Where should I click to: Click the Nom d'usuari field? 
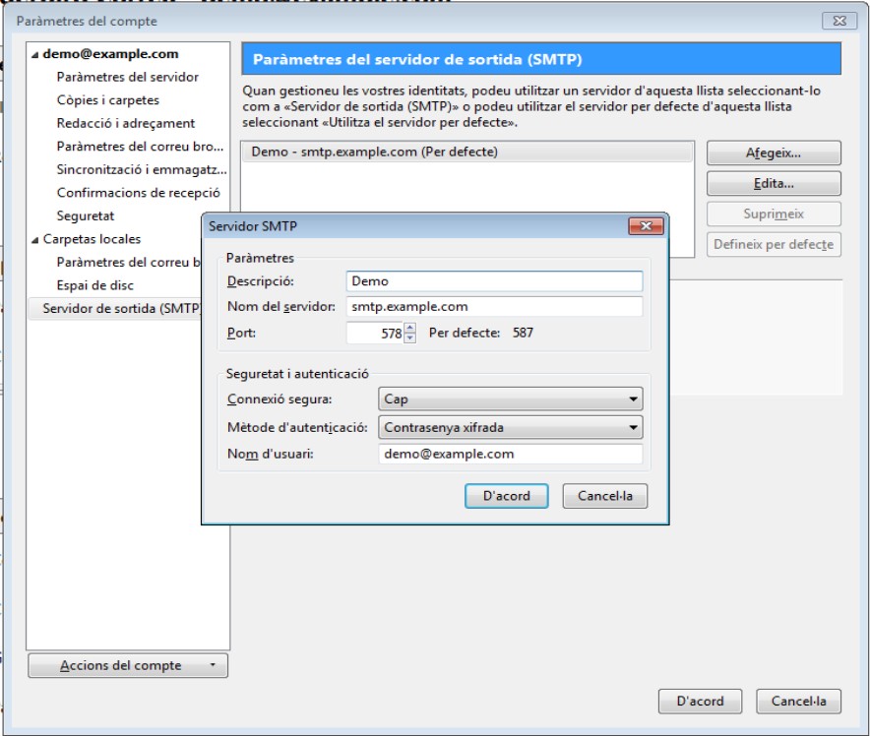511,454
